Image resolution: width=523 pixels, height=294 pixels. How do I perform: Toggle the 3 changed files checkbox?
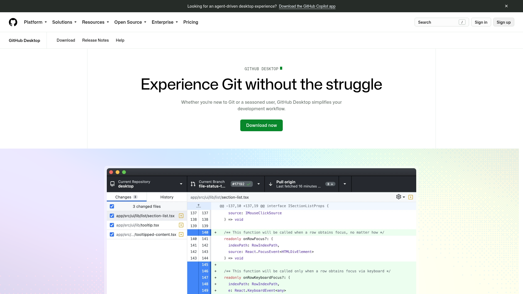(112, 206)
